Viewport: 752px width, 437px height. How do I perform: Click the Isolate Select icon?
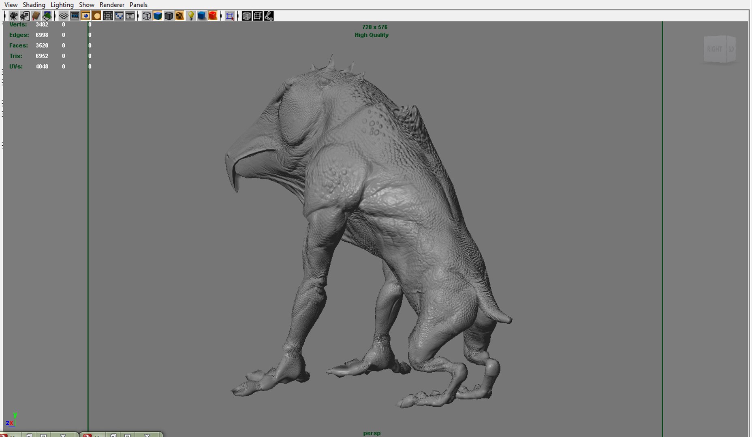[230, 16]
